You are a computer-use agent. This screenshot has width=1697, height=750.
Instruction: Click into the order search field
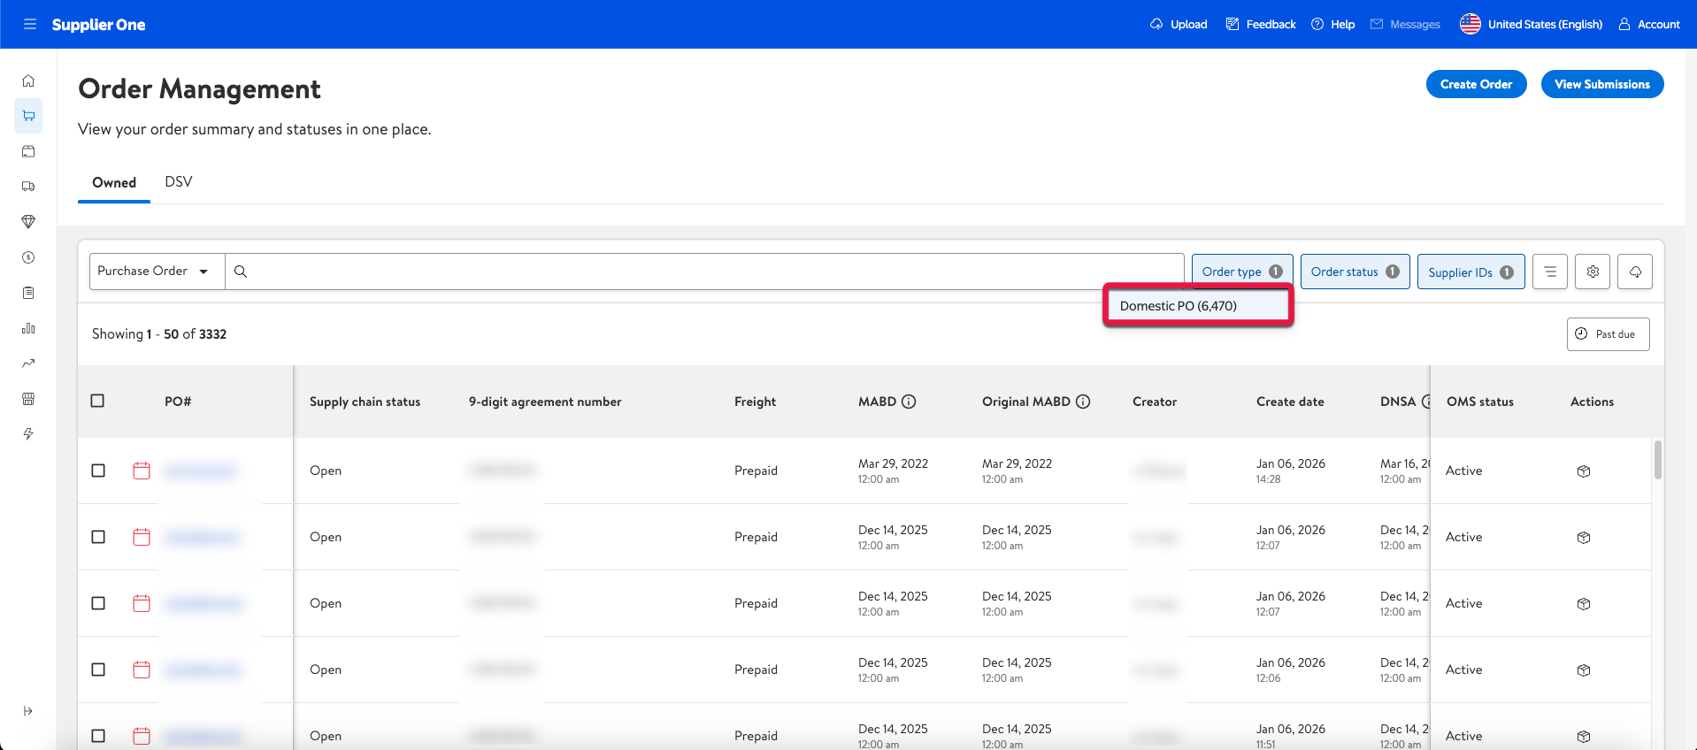click(x=708, y=272)
